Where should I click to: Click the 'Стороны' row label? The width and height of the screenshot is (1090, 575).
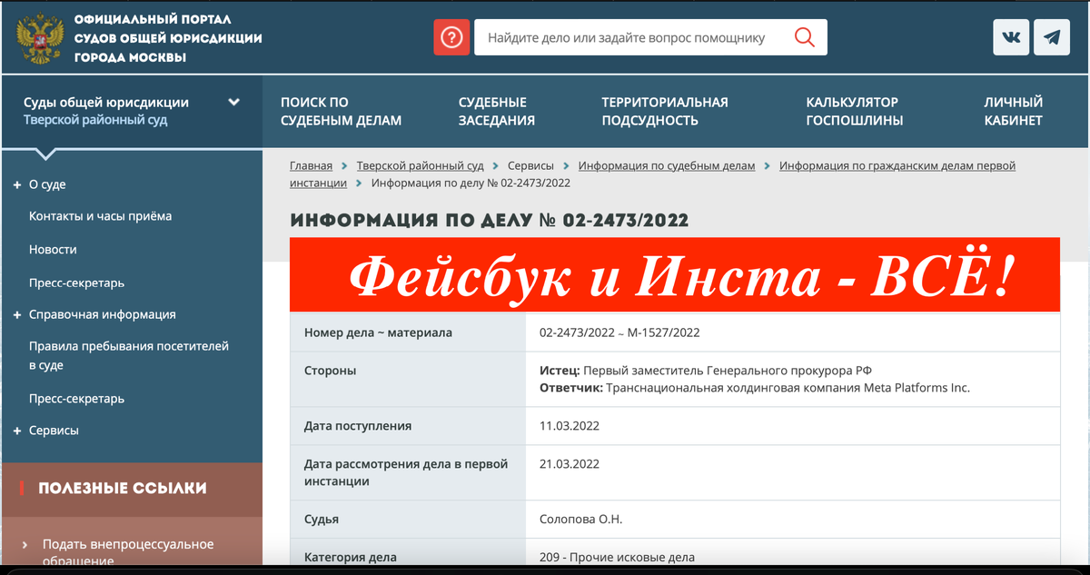click(330, 371)
